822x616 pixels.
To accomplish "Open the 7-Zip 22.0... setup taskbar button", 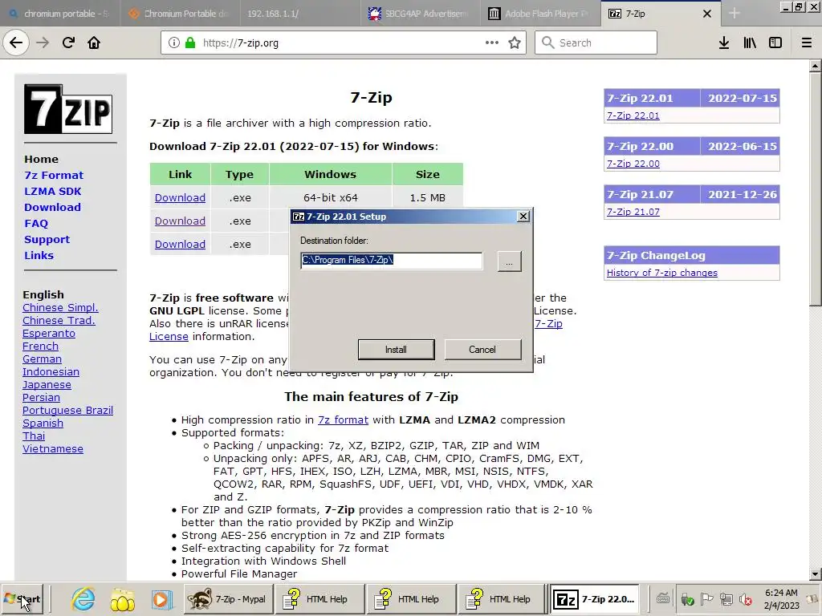I will click(596, 598).
